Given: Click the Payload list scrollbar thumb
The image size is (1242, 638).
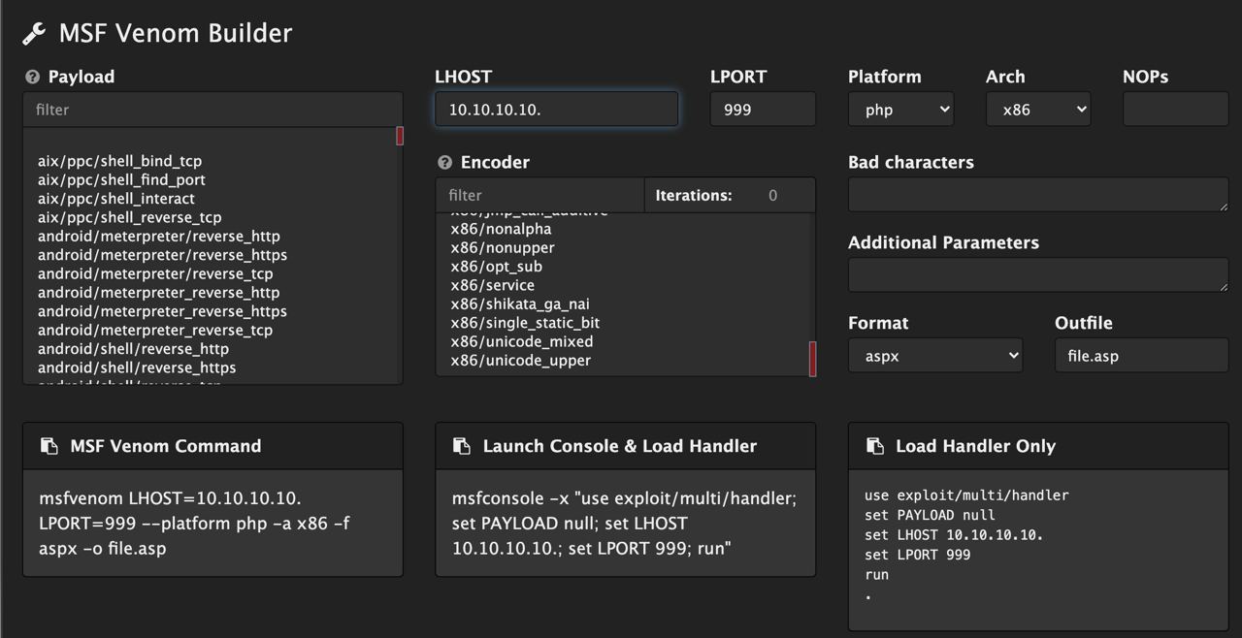Looking at the screenshot, I should pos(400,136).
